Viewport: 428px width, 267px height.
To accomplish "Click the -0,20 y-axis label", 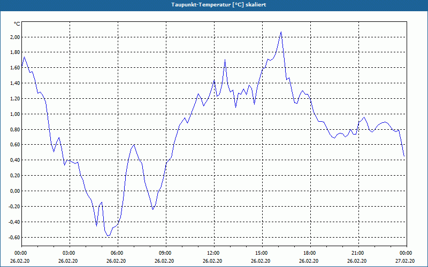I will point(14,207).
